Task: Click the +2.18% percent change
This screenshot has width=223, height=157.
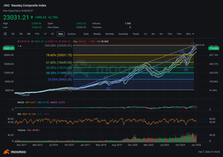Action: click(x=53, y=17)
